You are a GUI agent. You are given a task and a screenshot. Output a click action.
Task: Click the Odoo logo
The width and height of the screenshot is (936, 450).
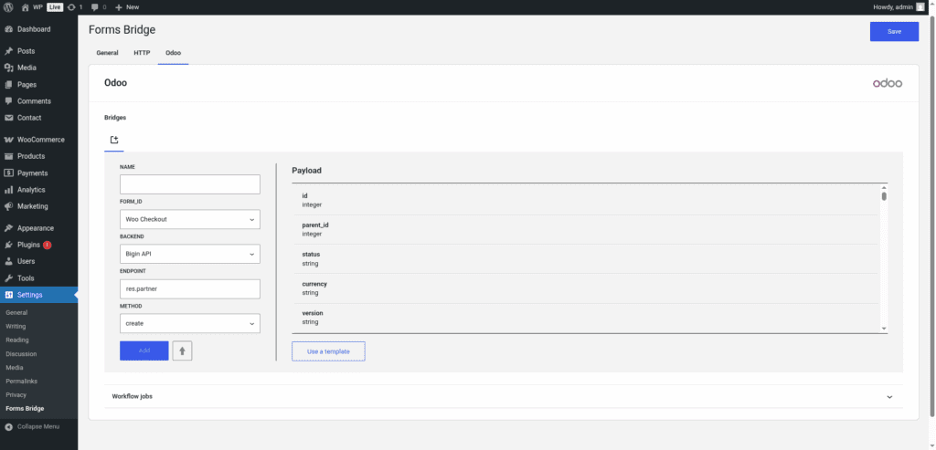[887, 83]
